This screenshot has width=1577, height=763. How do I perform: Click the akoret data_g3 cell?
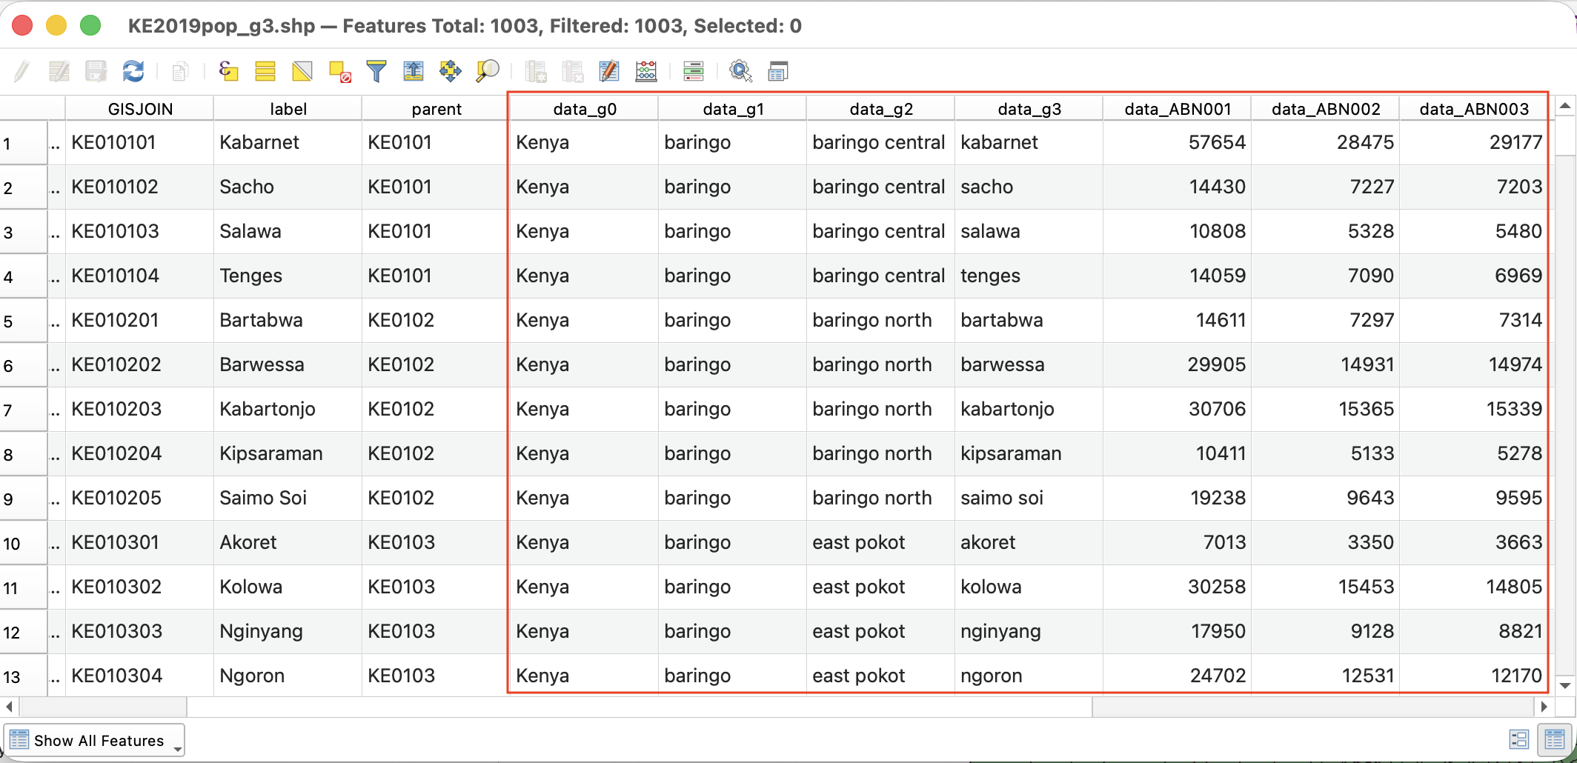click(x=1029, y=542)
